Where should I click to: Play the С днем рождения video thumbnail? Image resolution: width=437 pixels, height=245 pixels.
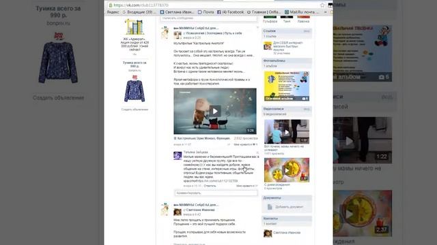click(287, 170)
